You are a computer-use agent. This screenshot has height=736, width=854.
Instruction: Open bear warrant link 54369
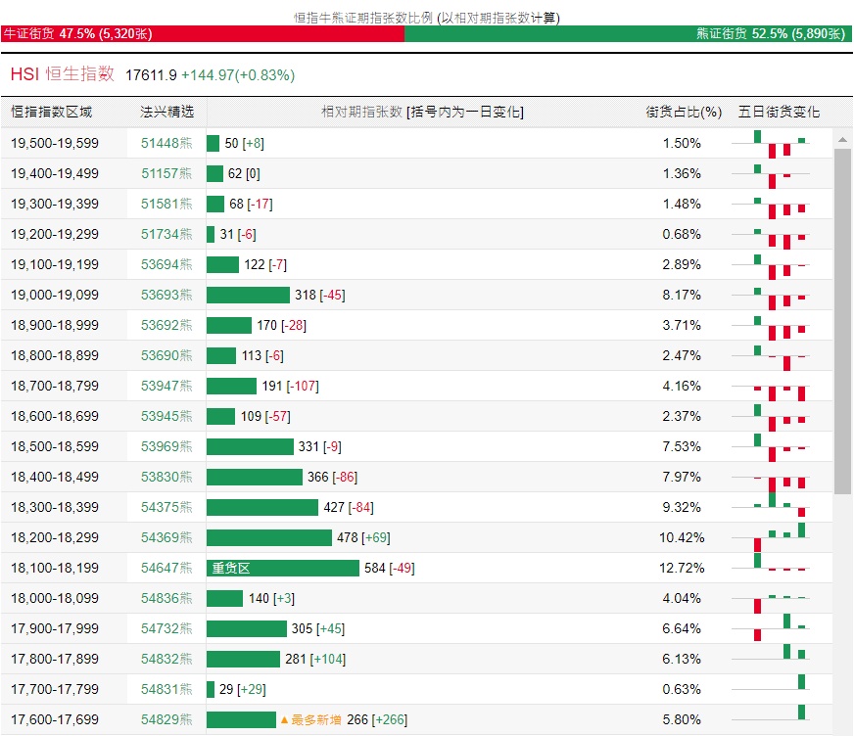tap(166, 538)
